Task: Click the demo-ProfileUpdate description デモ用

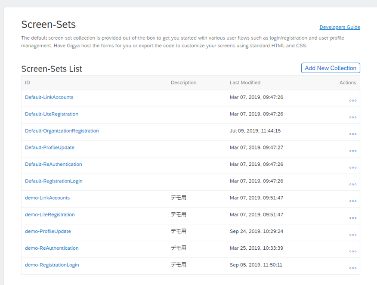Action: tap(179, 231)
